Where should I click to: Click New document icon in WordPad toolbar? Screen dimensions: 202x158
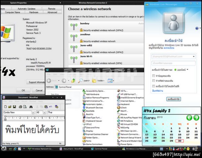(x=5, y=107)
